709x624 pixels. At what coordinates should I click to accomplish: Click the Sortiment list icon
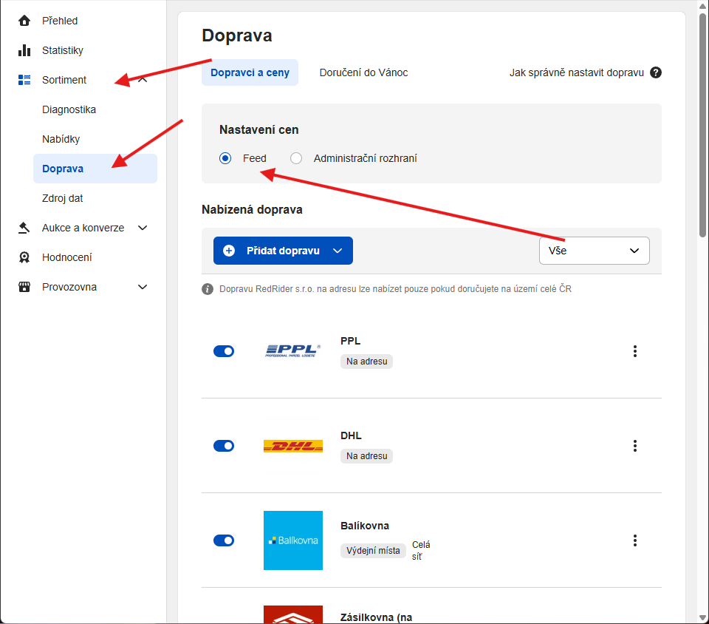click(x=24, y=80)
